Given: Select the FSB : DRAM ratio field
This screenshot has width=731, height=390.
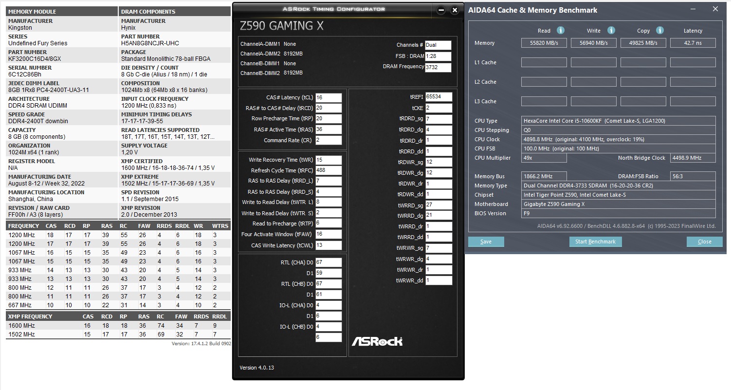Looking at the screenshot, I should (x=438, y=56).
